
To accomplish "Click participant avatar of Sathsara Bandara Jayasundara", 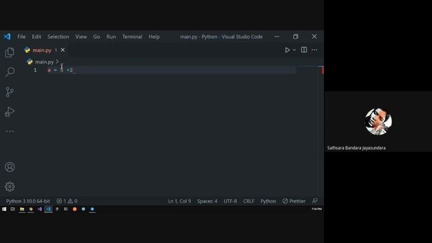I will [x=378, y=122].
